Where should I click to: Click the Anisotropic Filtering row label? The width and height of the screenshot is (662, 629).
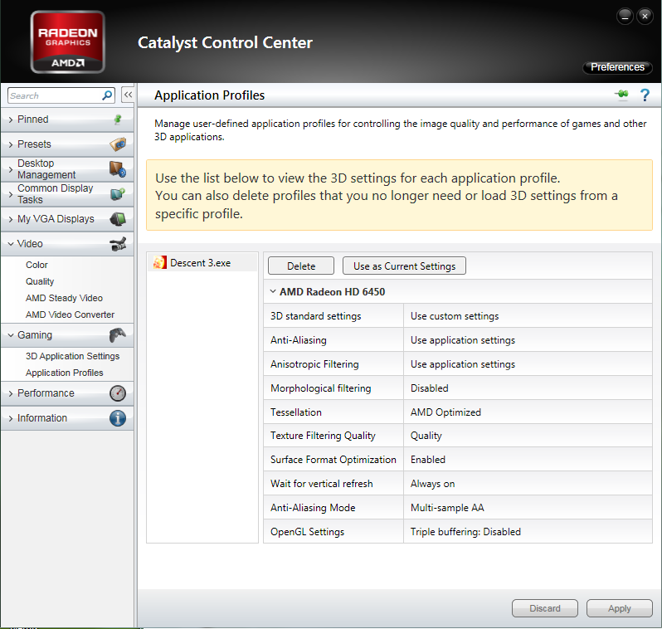pyautogui.click(x=314, y=364)
